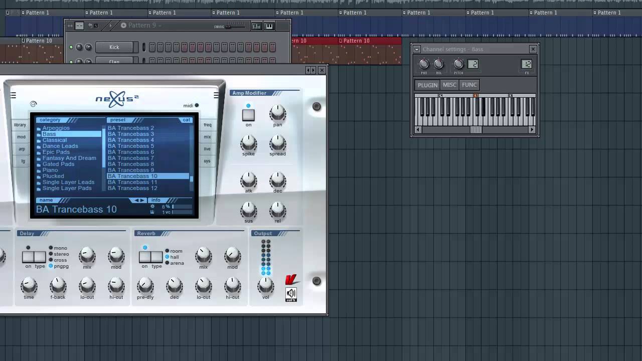Click the Nexus preset name arrows
The width and height of the screenshot is (642, 361).
139,200
